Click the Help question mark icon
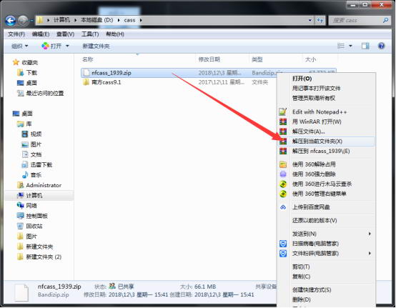 381,46
